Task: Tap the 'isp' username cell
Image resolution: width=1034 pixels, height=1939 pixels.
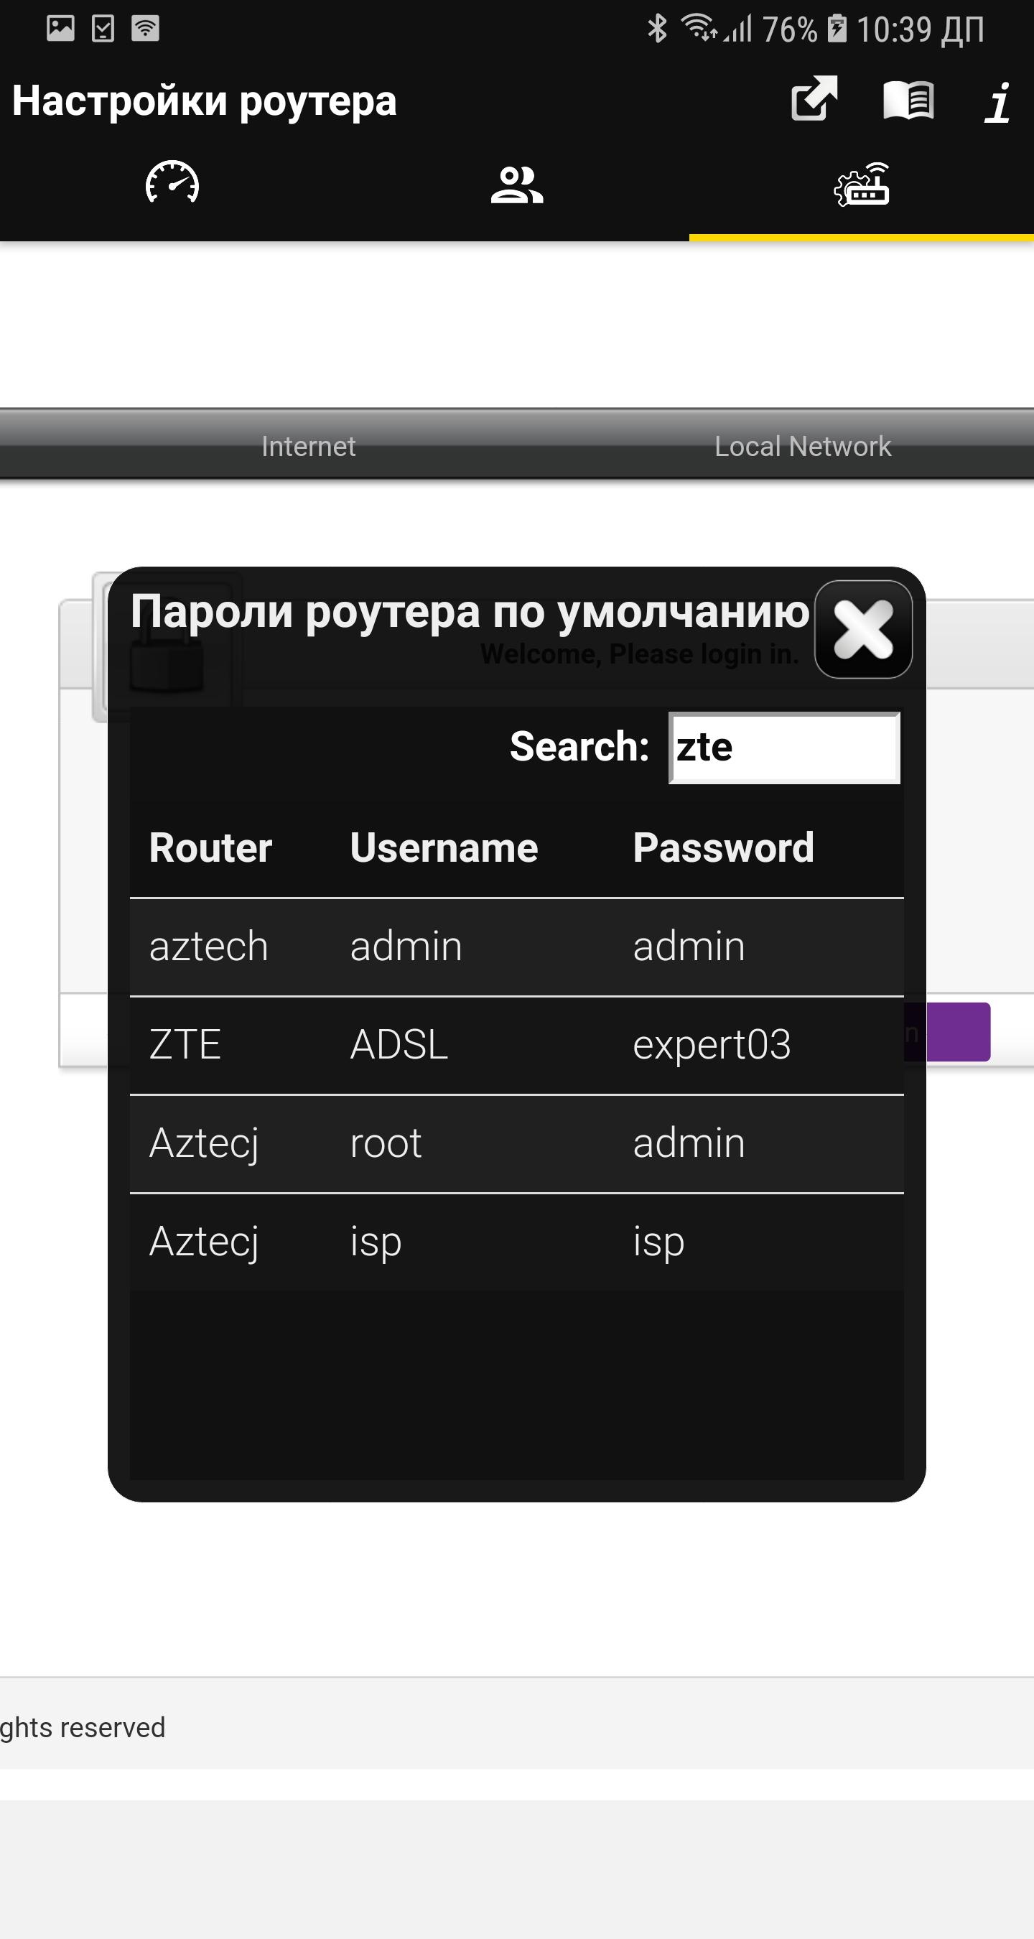Action: coord(376,1242)
